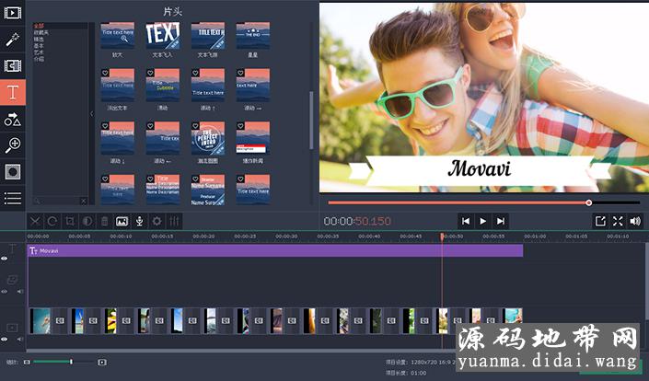Viewport: 649px width, 381px height.
Task: Click the timeline zoom slider
Action: pyautogui.click(x=71, y=362)
